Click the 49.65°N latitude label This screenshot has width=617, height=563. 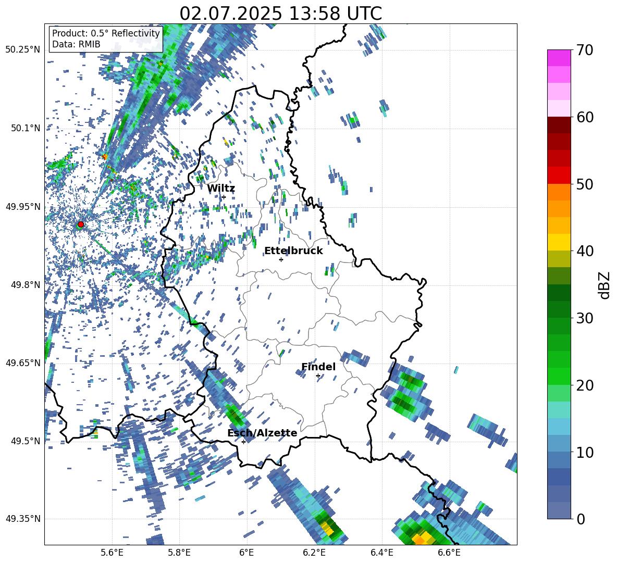(23, 362)
